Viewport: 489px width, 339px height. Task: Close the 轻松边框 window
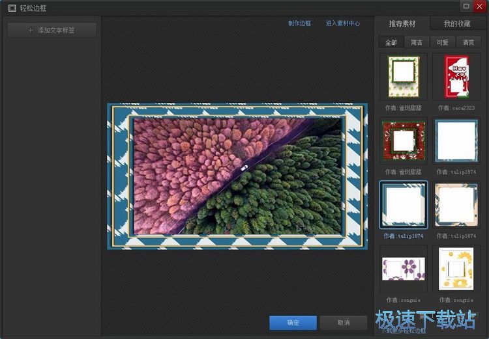pos(479,6)
